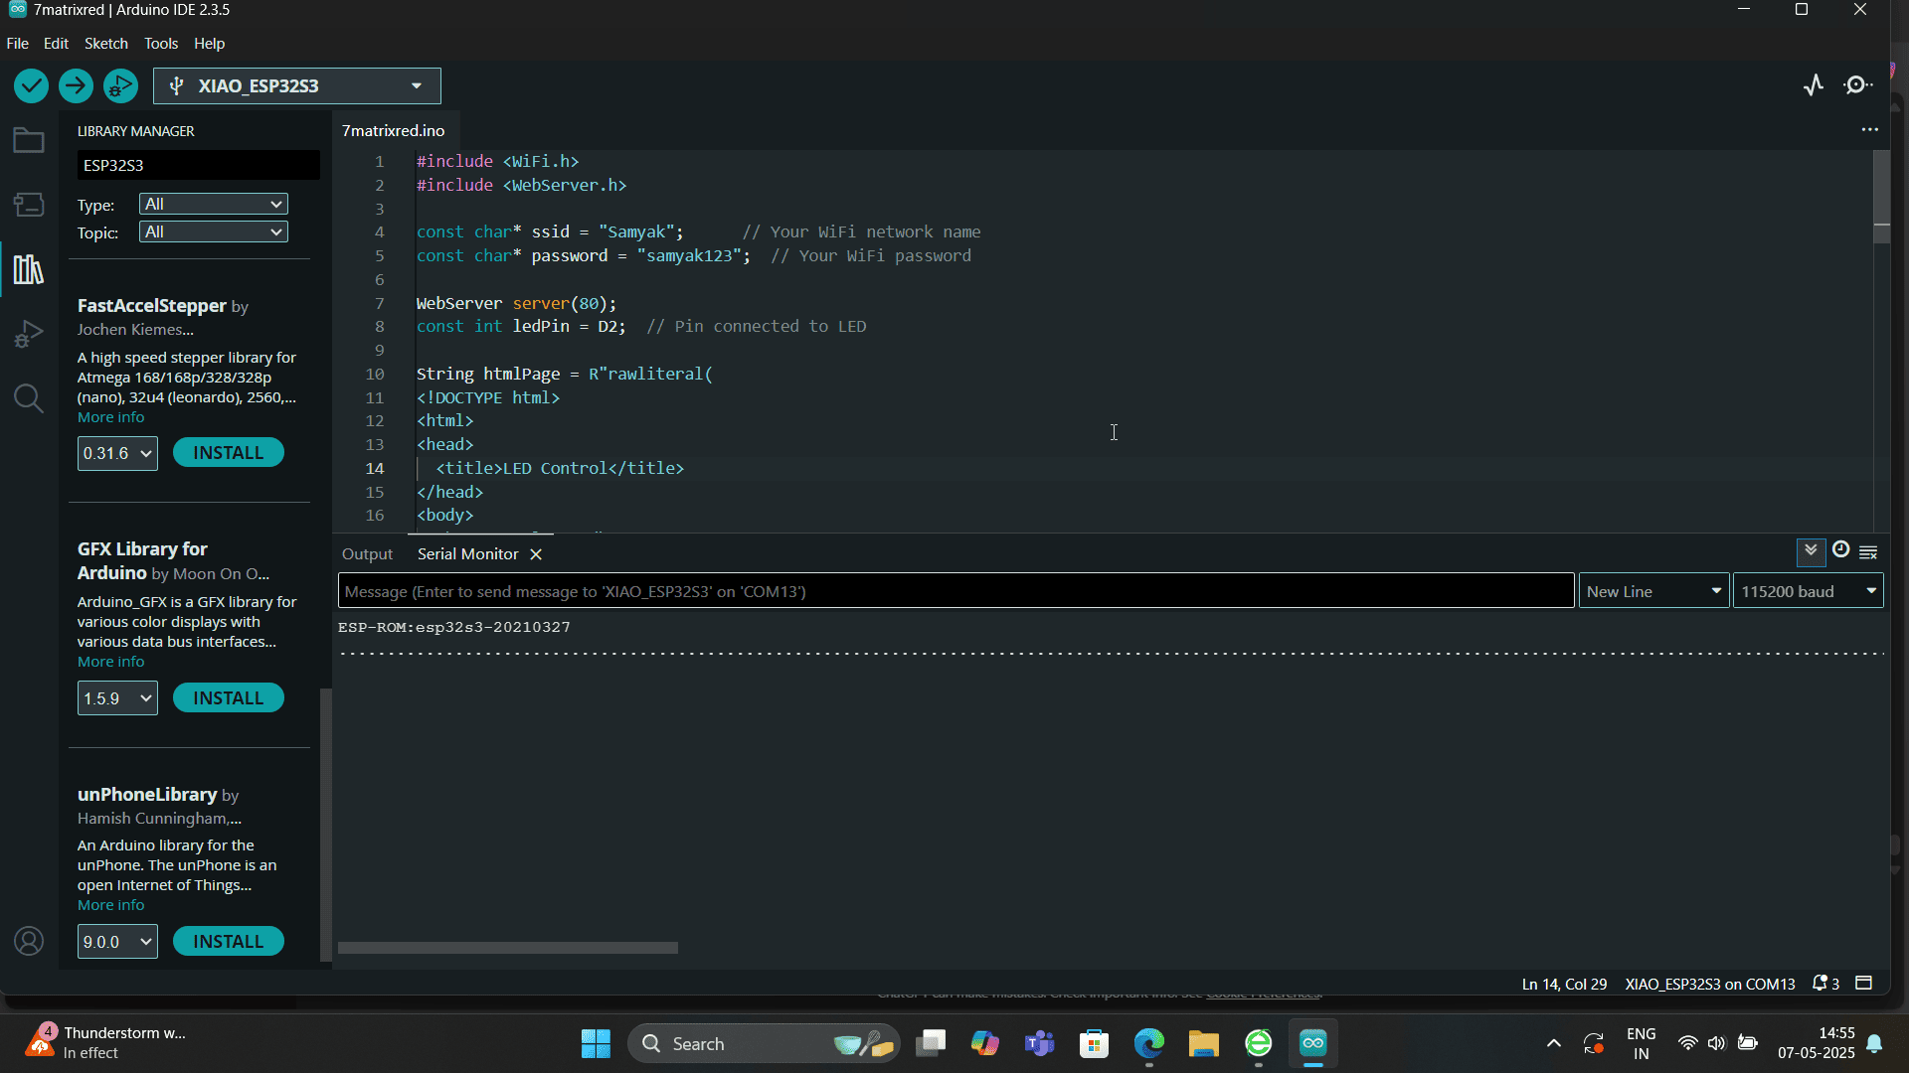The width and height of the screenshot is (1909, 1073).
Task: Click the ENG IN language indicator
Action: click(x=1641, y=1043)
